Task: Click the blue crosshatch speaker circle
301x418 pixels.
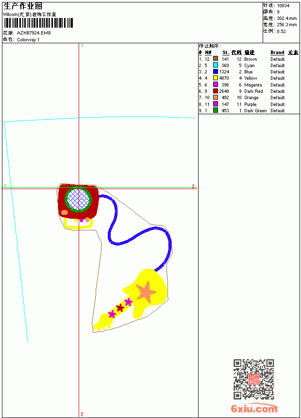Action: [78, 199]
